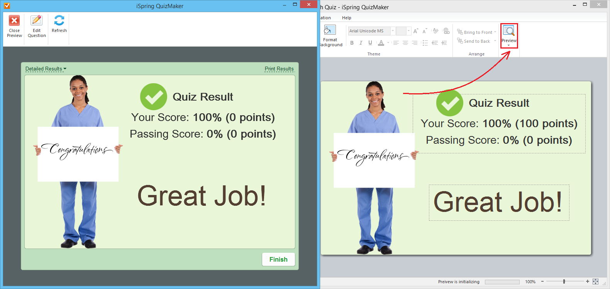Image resolution: width=610 pixels, height=289 pixels.
Task: Click the Congratulations nurse image in editor
Action: click(x=374, y=168)
